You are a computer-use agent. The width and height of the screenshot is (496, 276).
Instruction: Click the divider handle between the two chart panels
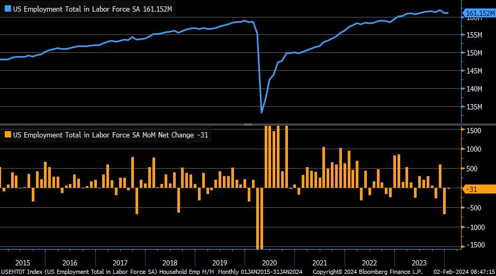[x=247, y=124]
